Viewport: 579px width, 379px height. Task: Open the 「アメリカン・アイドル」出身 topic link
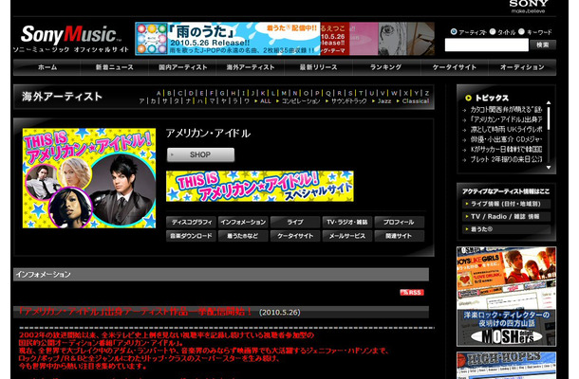506,119
